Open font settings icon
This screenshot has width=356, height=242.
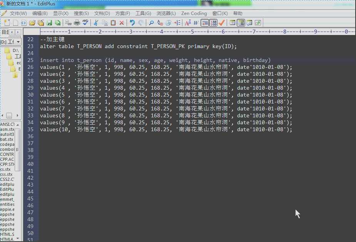click(x=188, y=23)
